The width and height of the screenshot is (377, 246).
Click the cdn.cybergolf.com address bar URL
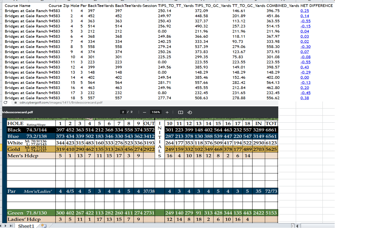pos(61,103)
